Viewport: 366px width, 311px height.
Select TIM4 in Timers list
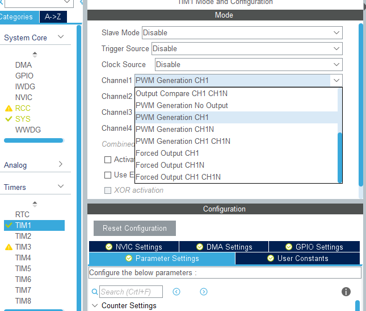pyautogui.click(x=23, y=258)
